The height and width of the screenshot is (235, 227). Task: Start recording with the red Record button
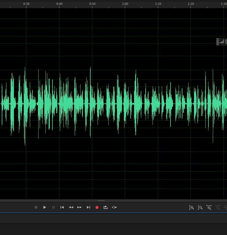coord(97,207)
